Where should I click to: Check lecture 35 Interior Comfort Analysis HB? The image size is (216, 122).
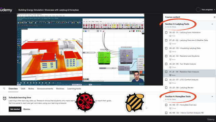coord(166,113)
